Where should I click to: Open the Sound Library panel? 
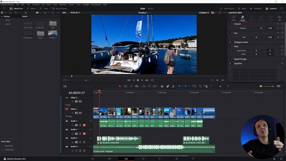tap(59, 8)
